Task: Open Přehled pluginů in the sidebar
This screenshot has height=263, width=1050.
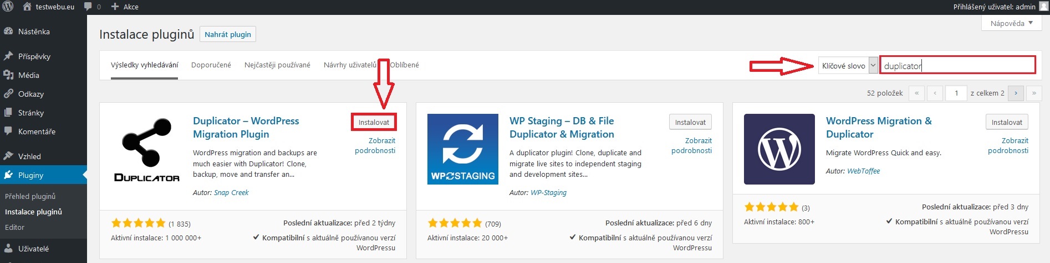Action: [30, 196]
